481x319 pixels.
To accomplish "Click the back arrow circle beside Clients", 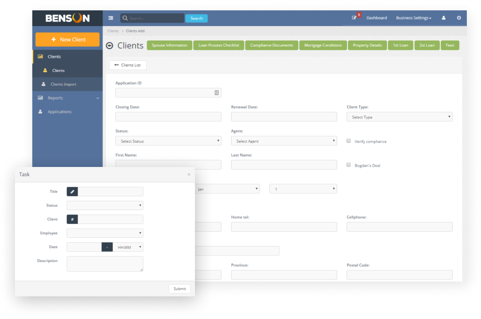I will tap(110, 46).
